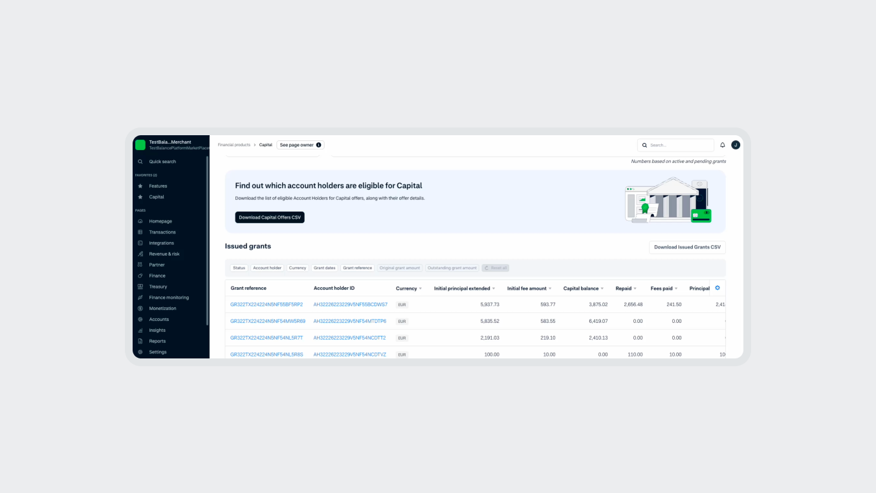Click the Finance monitoring sidebar icon
The width and height of the screenshot is (876, 493).
[141, 297]
